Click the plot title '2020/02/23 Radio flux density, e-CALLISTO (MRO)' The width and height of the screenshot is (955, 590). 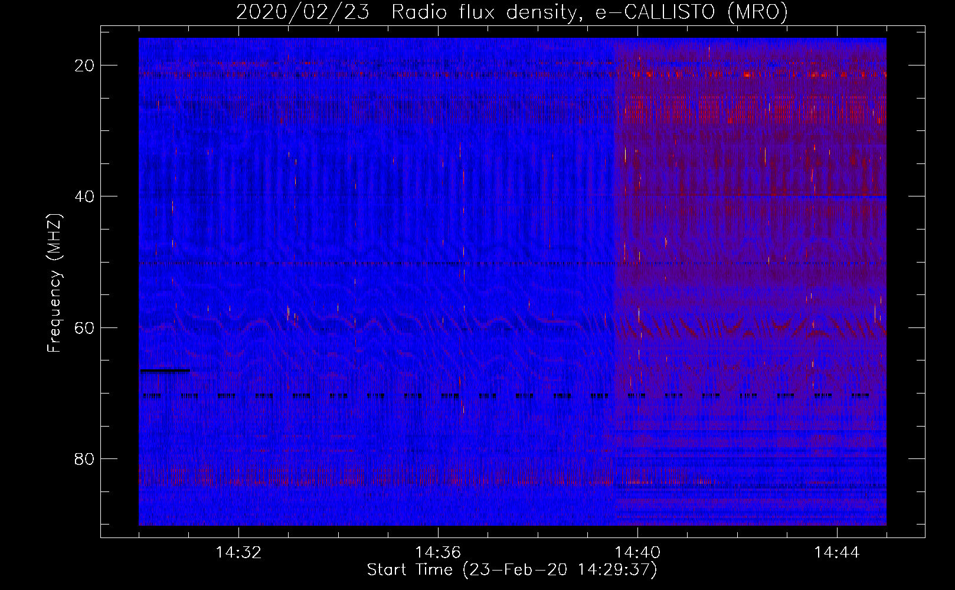click(512, 12)
